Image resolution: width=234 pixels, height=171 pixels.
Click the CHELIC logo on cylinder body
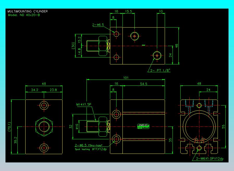coord(143,127)
